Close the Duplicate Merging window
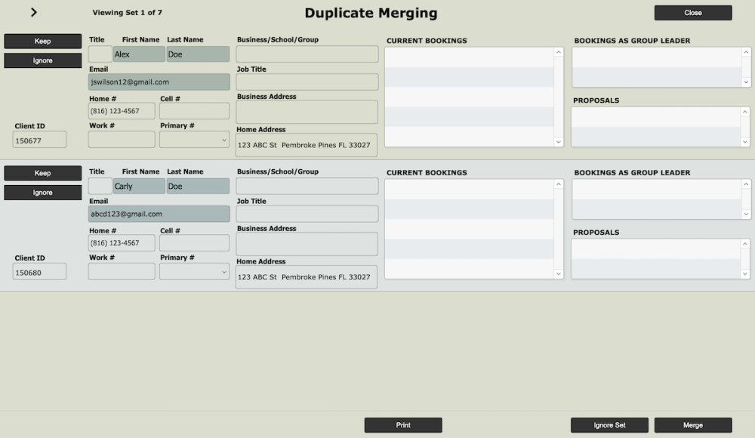The height and width of the screenshot is (438, 755). point(692,13)
